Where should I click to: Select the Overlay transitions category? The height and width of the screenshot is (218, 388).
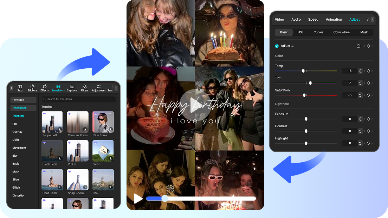(x=17, y=132)
